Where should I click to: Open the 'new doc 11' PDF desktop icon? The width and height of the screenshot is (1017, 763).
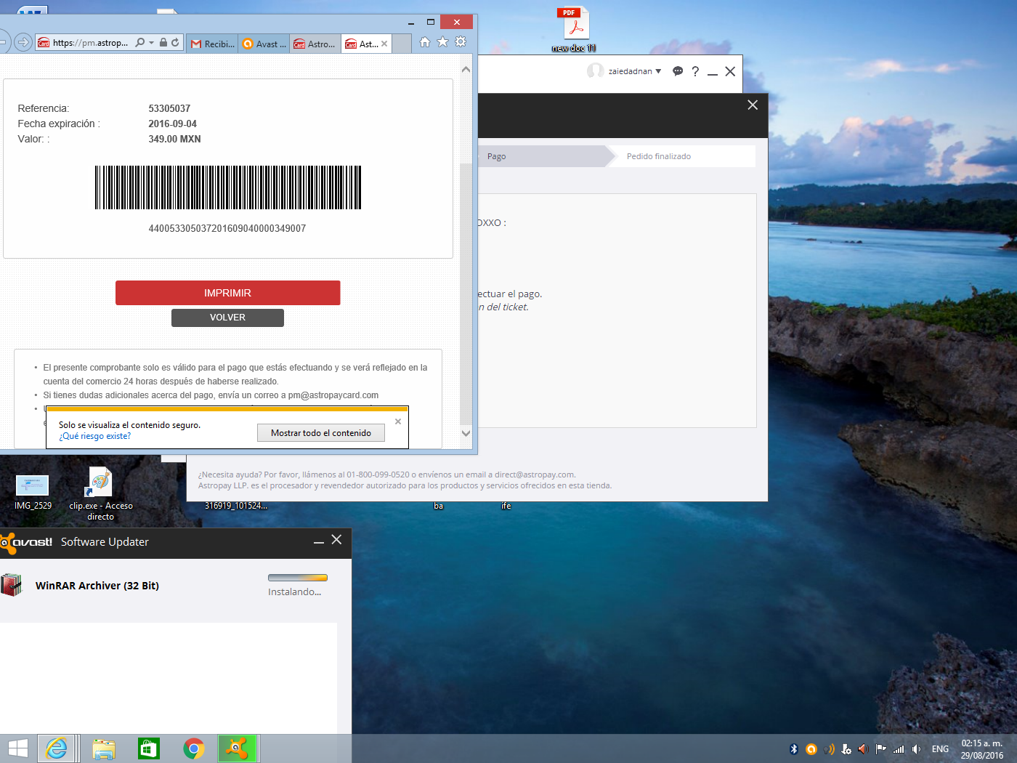(574, 29)
